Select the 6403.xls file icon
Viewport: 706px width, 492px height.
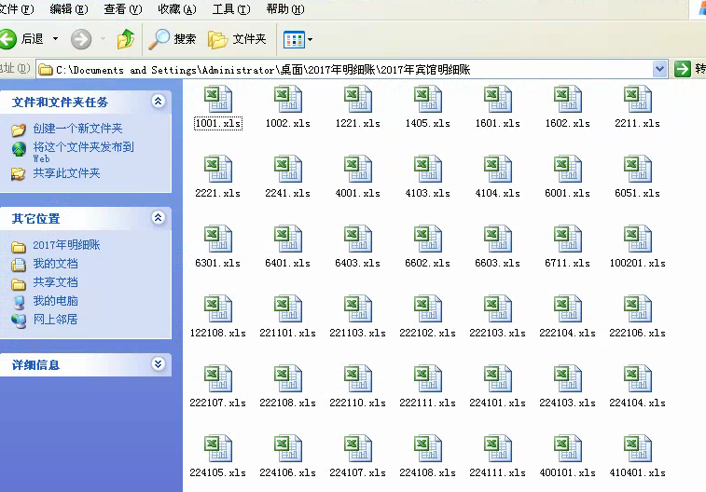[x=358, y=239]
